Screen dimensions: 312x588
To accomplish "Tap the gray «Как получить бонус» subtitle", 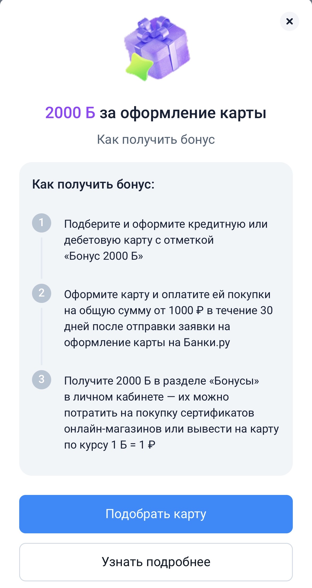I will [x=156, y=139].
